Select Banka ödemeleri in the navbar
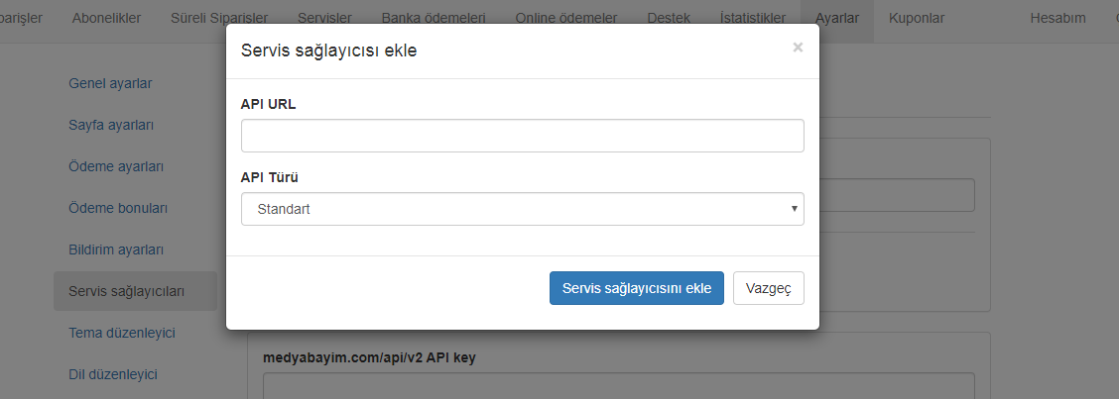The width and height of the screenshot is (1119, 399). click(x=435, y=18)
